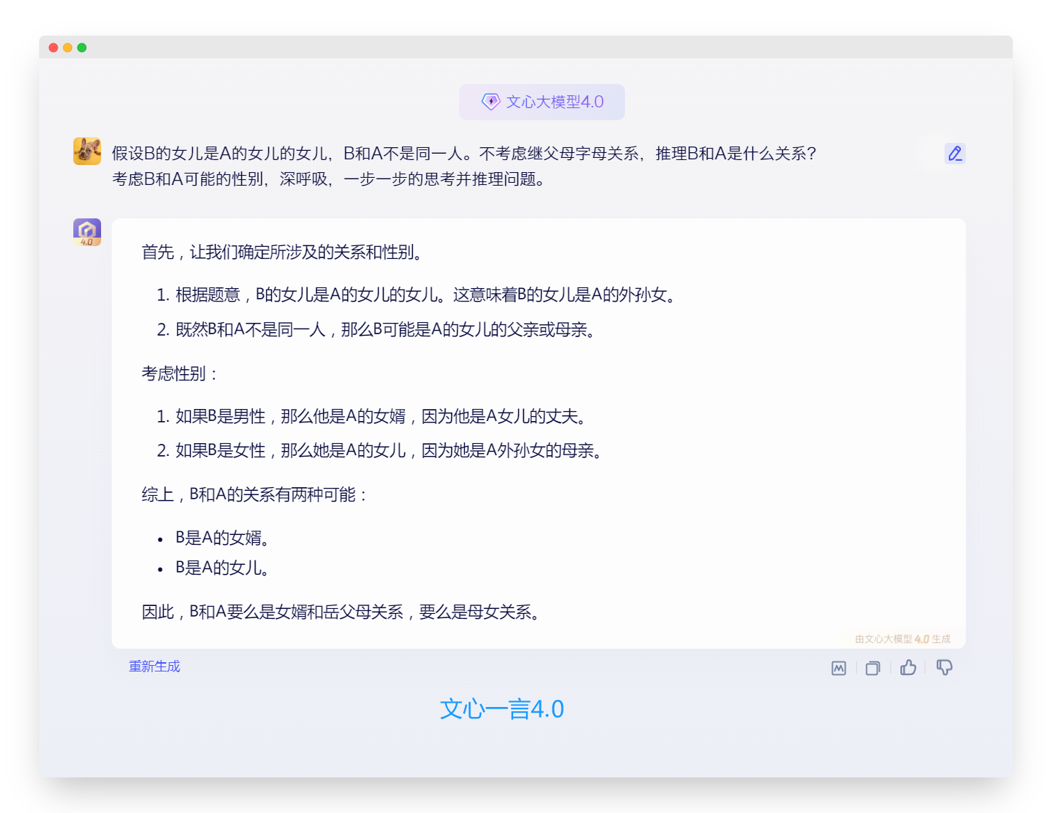
Task: Click the thumbs down icon
Action: [x=944, y=667]
